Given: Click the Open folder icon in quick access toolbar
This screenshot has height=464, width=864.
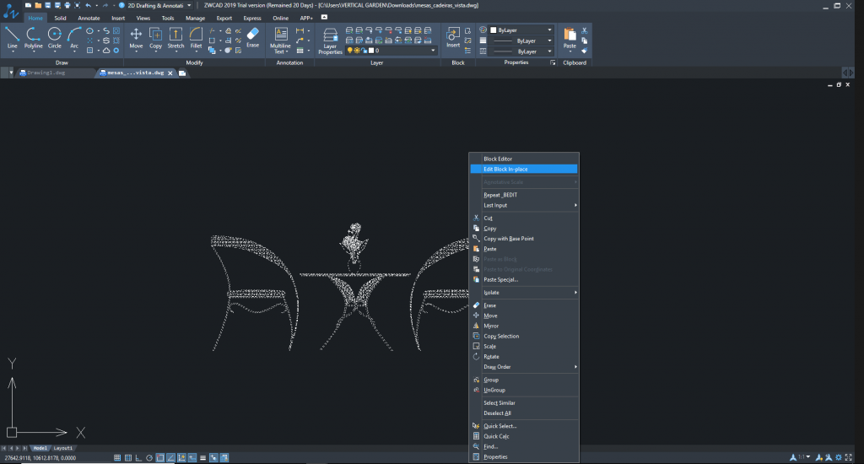Looking at the screenshot, I should tap(37, 5).
